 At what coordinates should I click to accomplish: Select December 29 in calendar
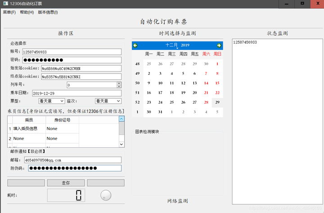point(217,102)
